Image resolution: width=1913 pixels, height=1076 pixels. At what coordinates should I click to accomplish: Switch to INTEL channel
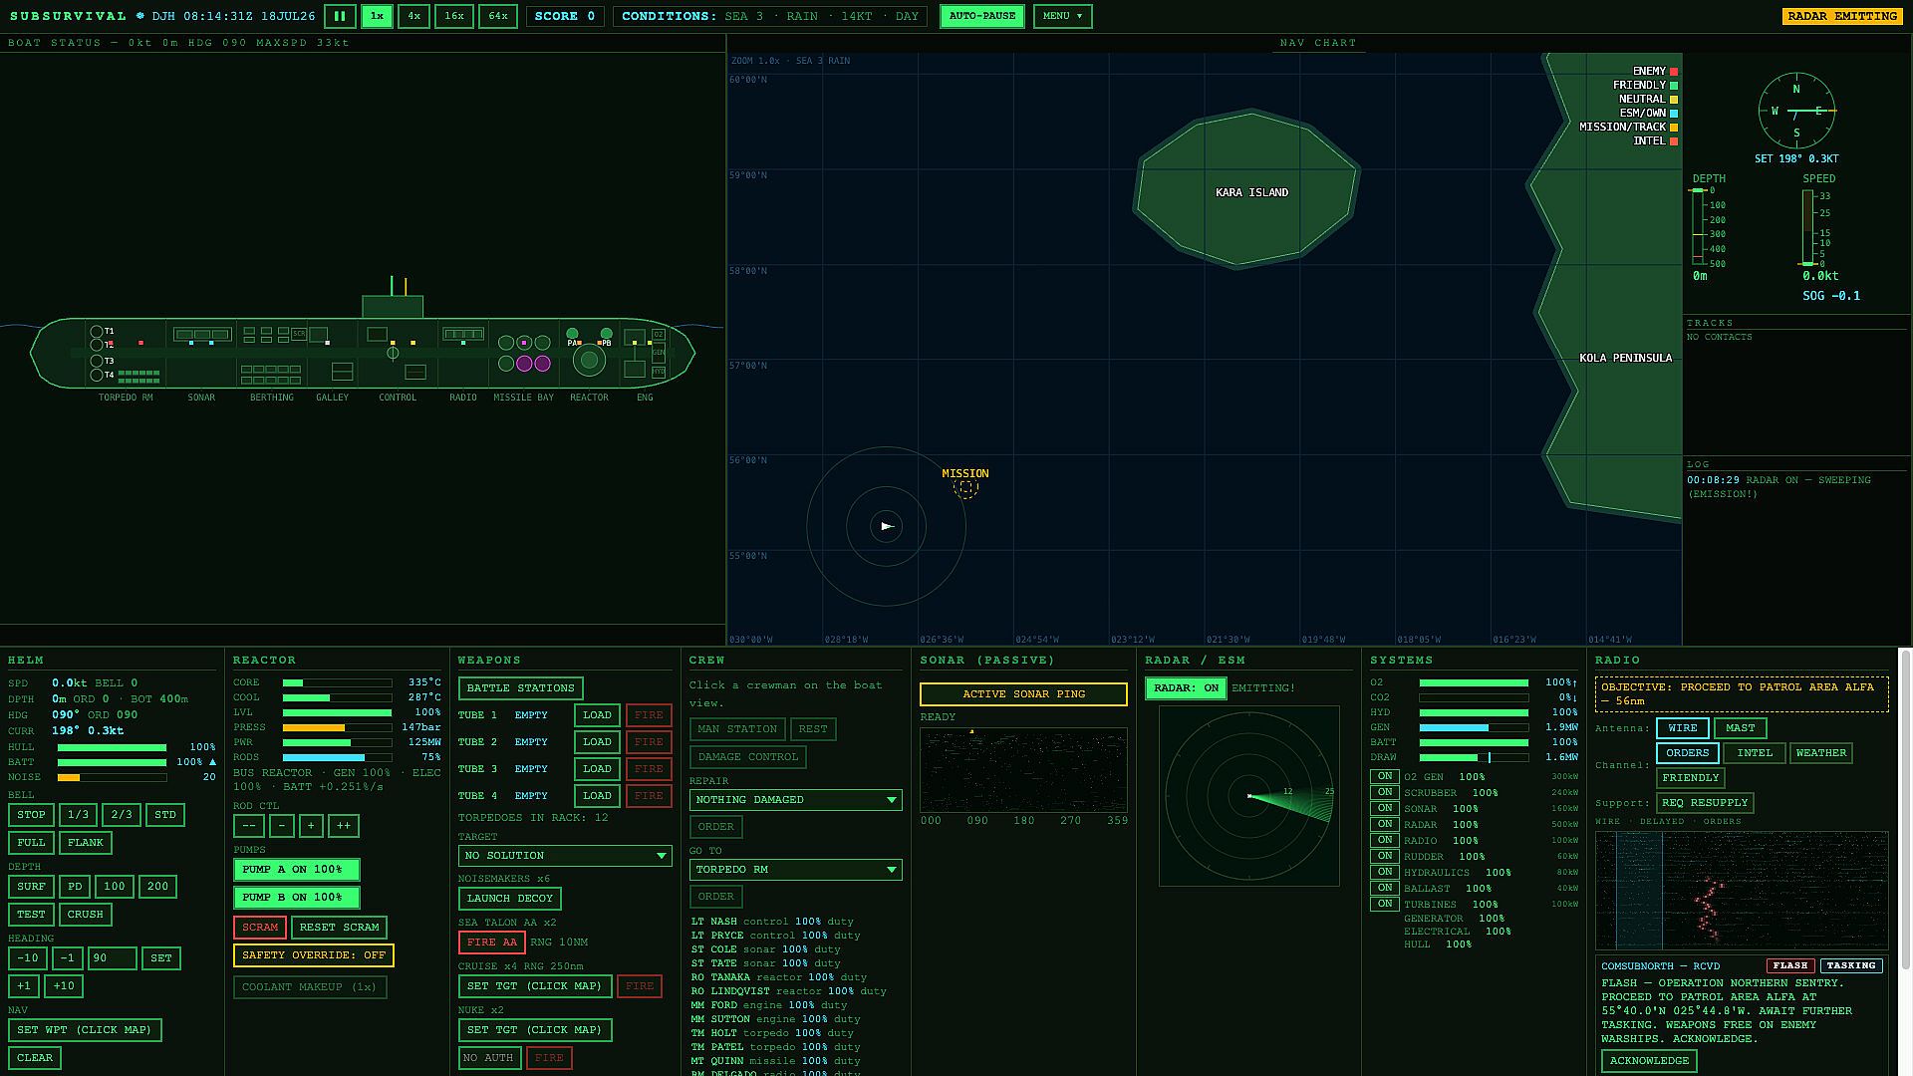1755,753
